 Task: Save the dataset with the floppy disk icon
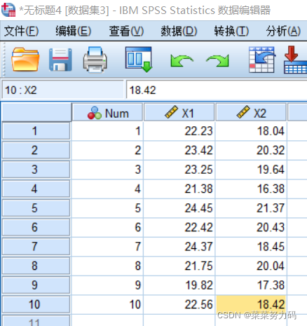60,60
